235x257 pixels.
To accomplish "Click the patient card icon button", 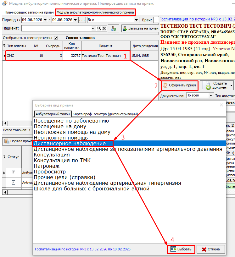I will 113,29.
